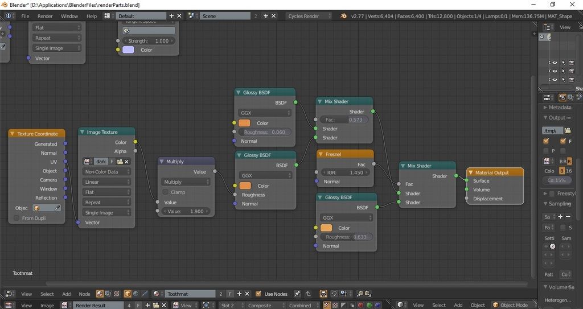Open folder icon next to Render Result

(x=156, y=305)
